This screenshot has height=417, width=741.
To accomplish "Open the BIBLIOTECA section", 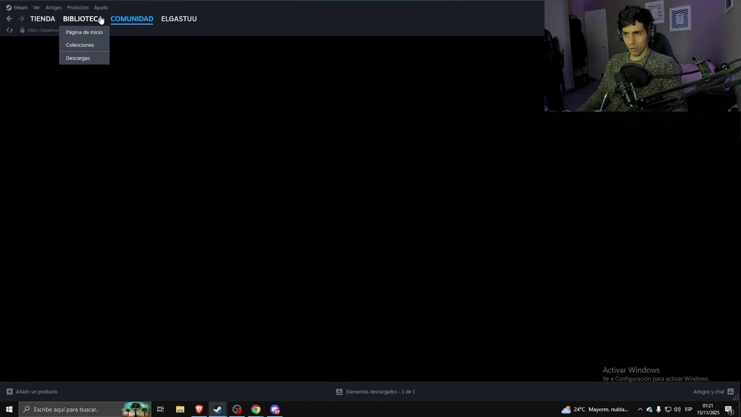I will (83, 19).
